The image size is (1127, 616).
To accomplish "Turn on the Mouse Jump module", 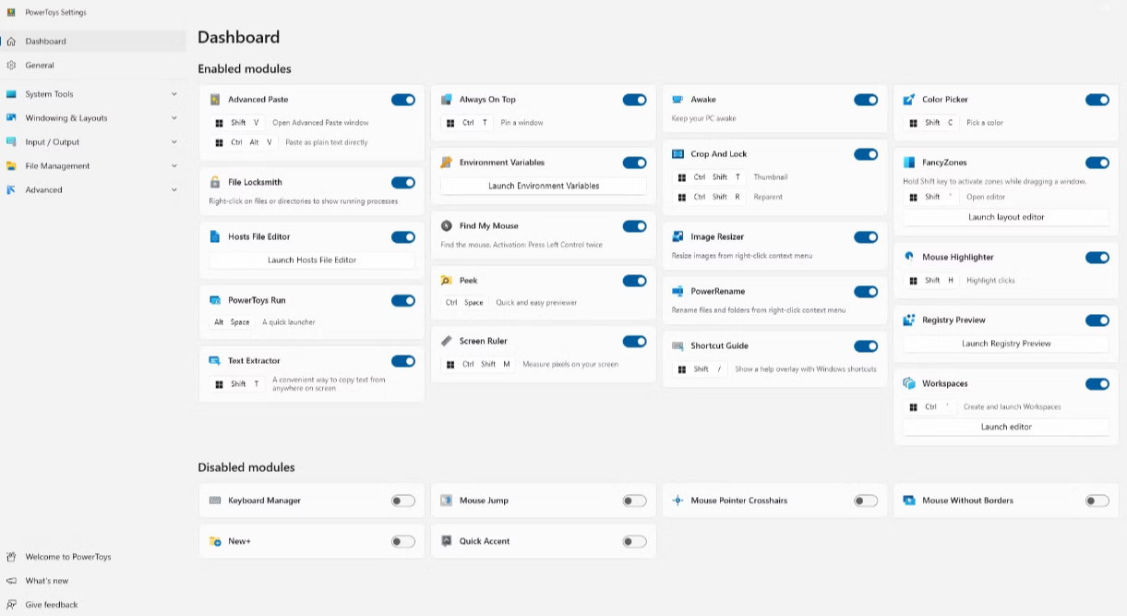I will [634, 501].
